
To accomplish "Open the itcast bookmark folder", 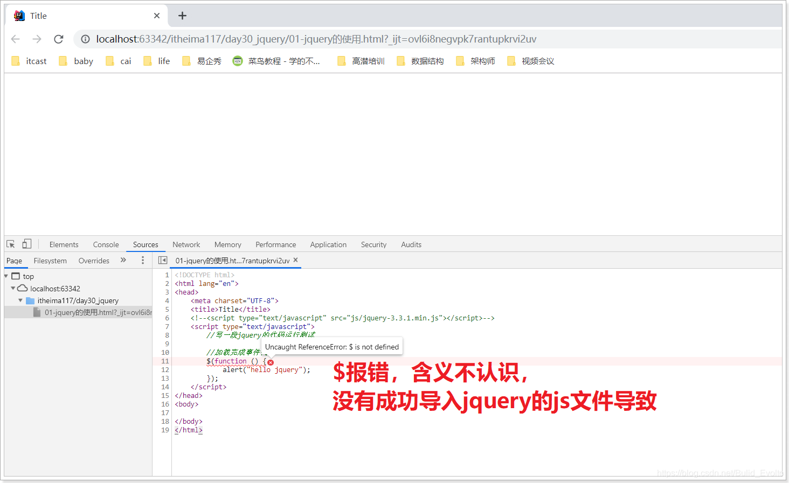I will (x=29, y=61).
